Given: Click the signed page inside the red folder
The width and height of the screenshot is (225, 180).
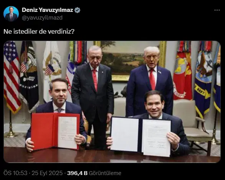Looking at the screenshot, I should [68, 133].
